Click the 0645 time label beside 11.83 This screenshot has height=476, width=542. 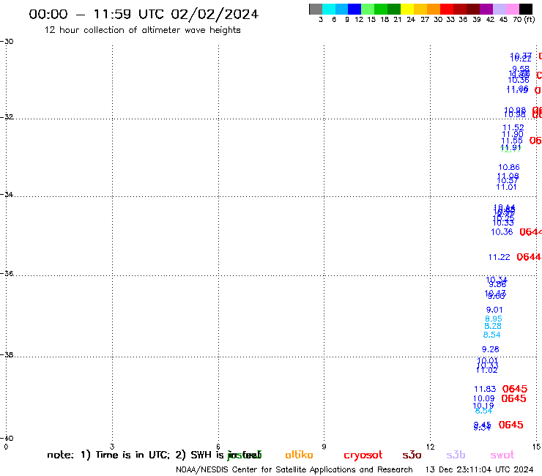(515, 389)
